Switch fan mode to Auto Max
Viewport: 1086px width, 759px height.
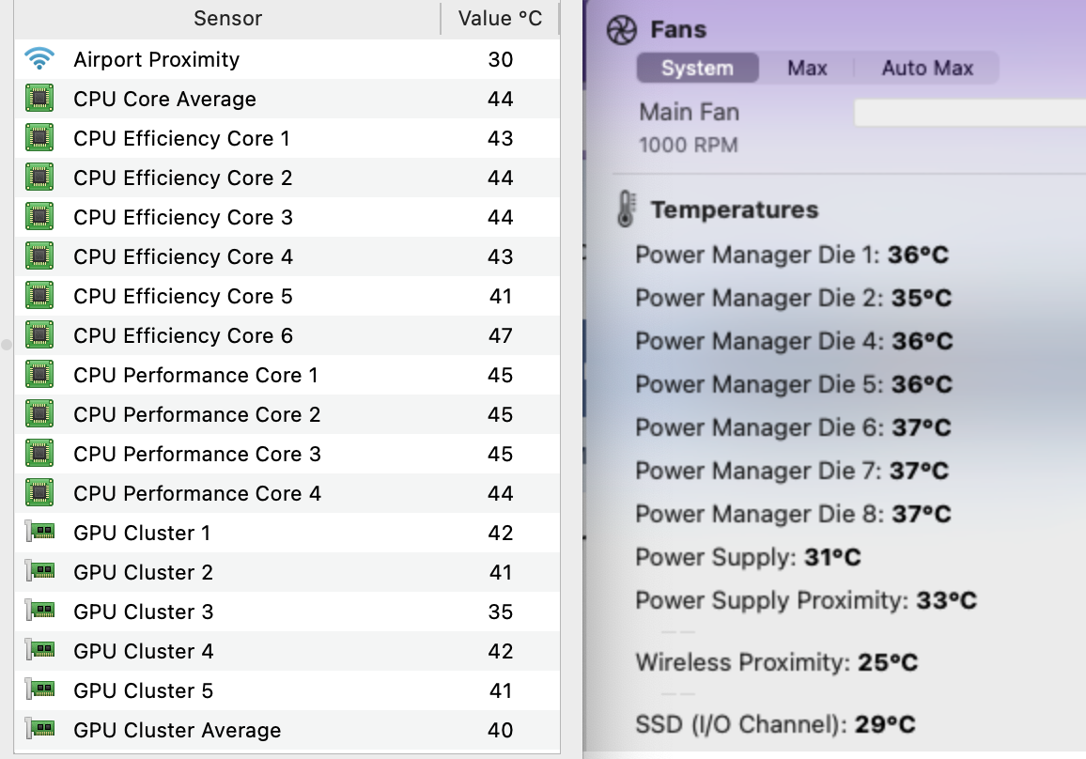pyautogui.click(x=927, y=68)
